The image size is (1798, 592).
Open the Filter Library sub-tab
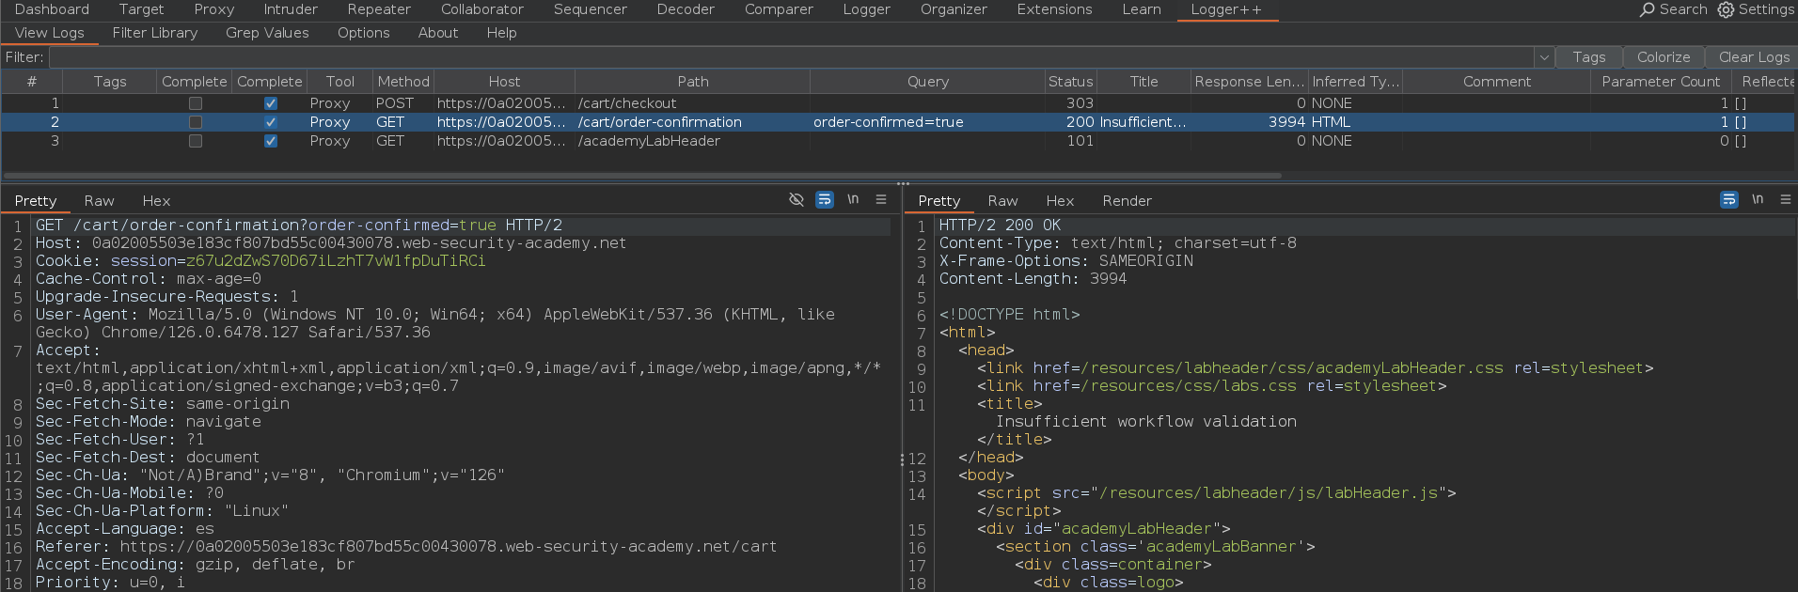pyautogui.click(x=155, y=33)
